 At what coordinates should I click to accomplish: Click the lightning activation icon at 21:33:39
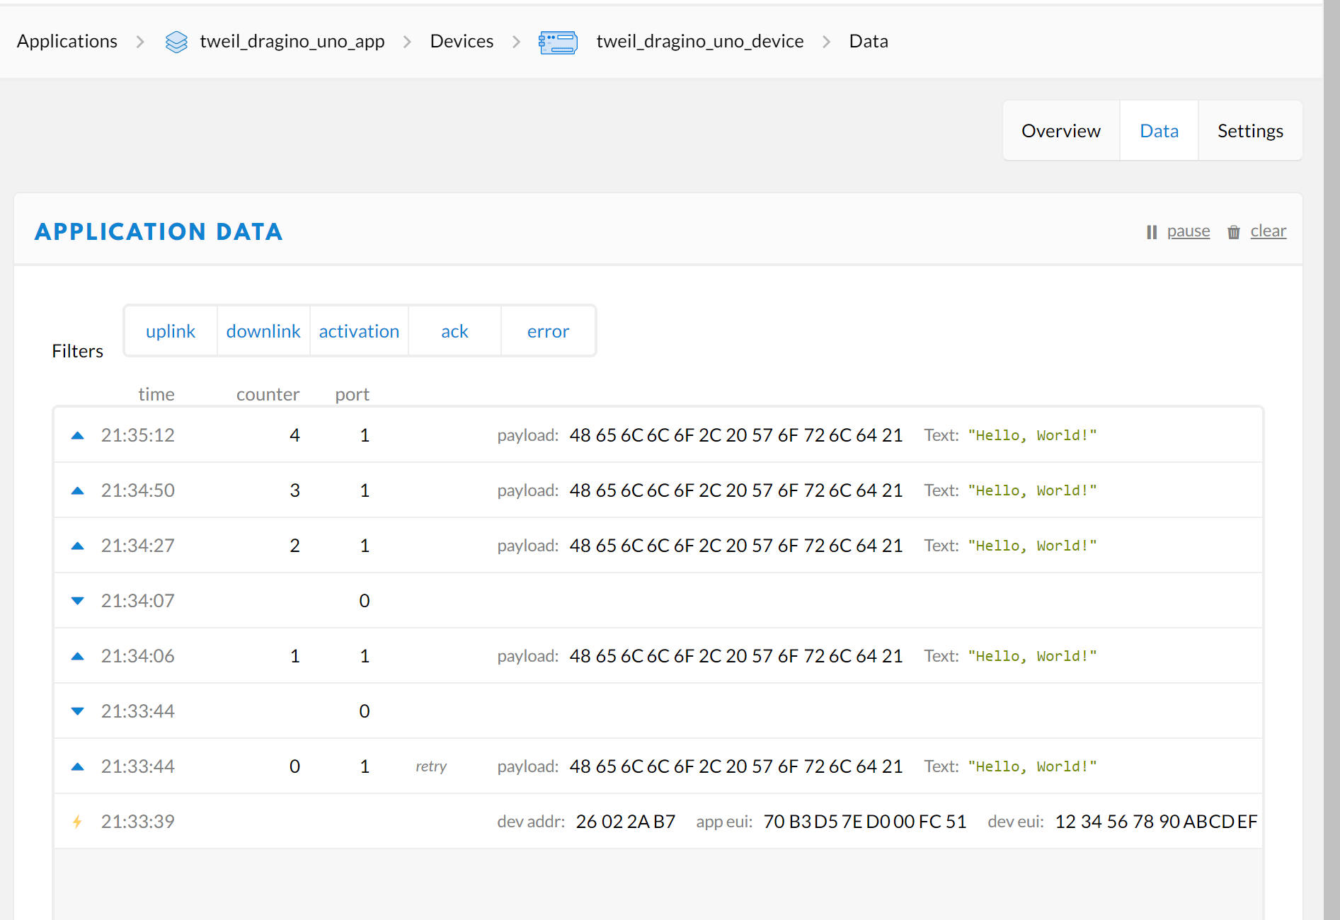pyautogui.click(x=78, y=822)
